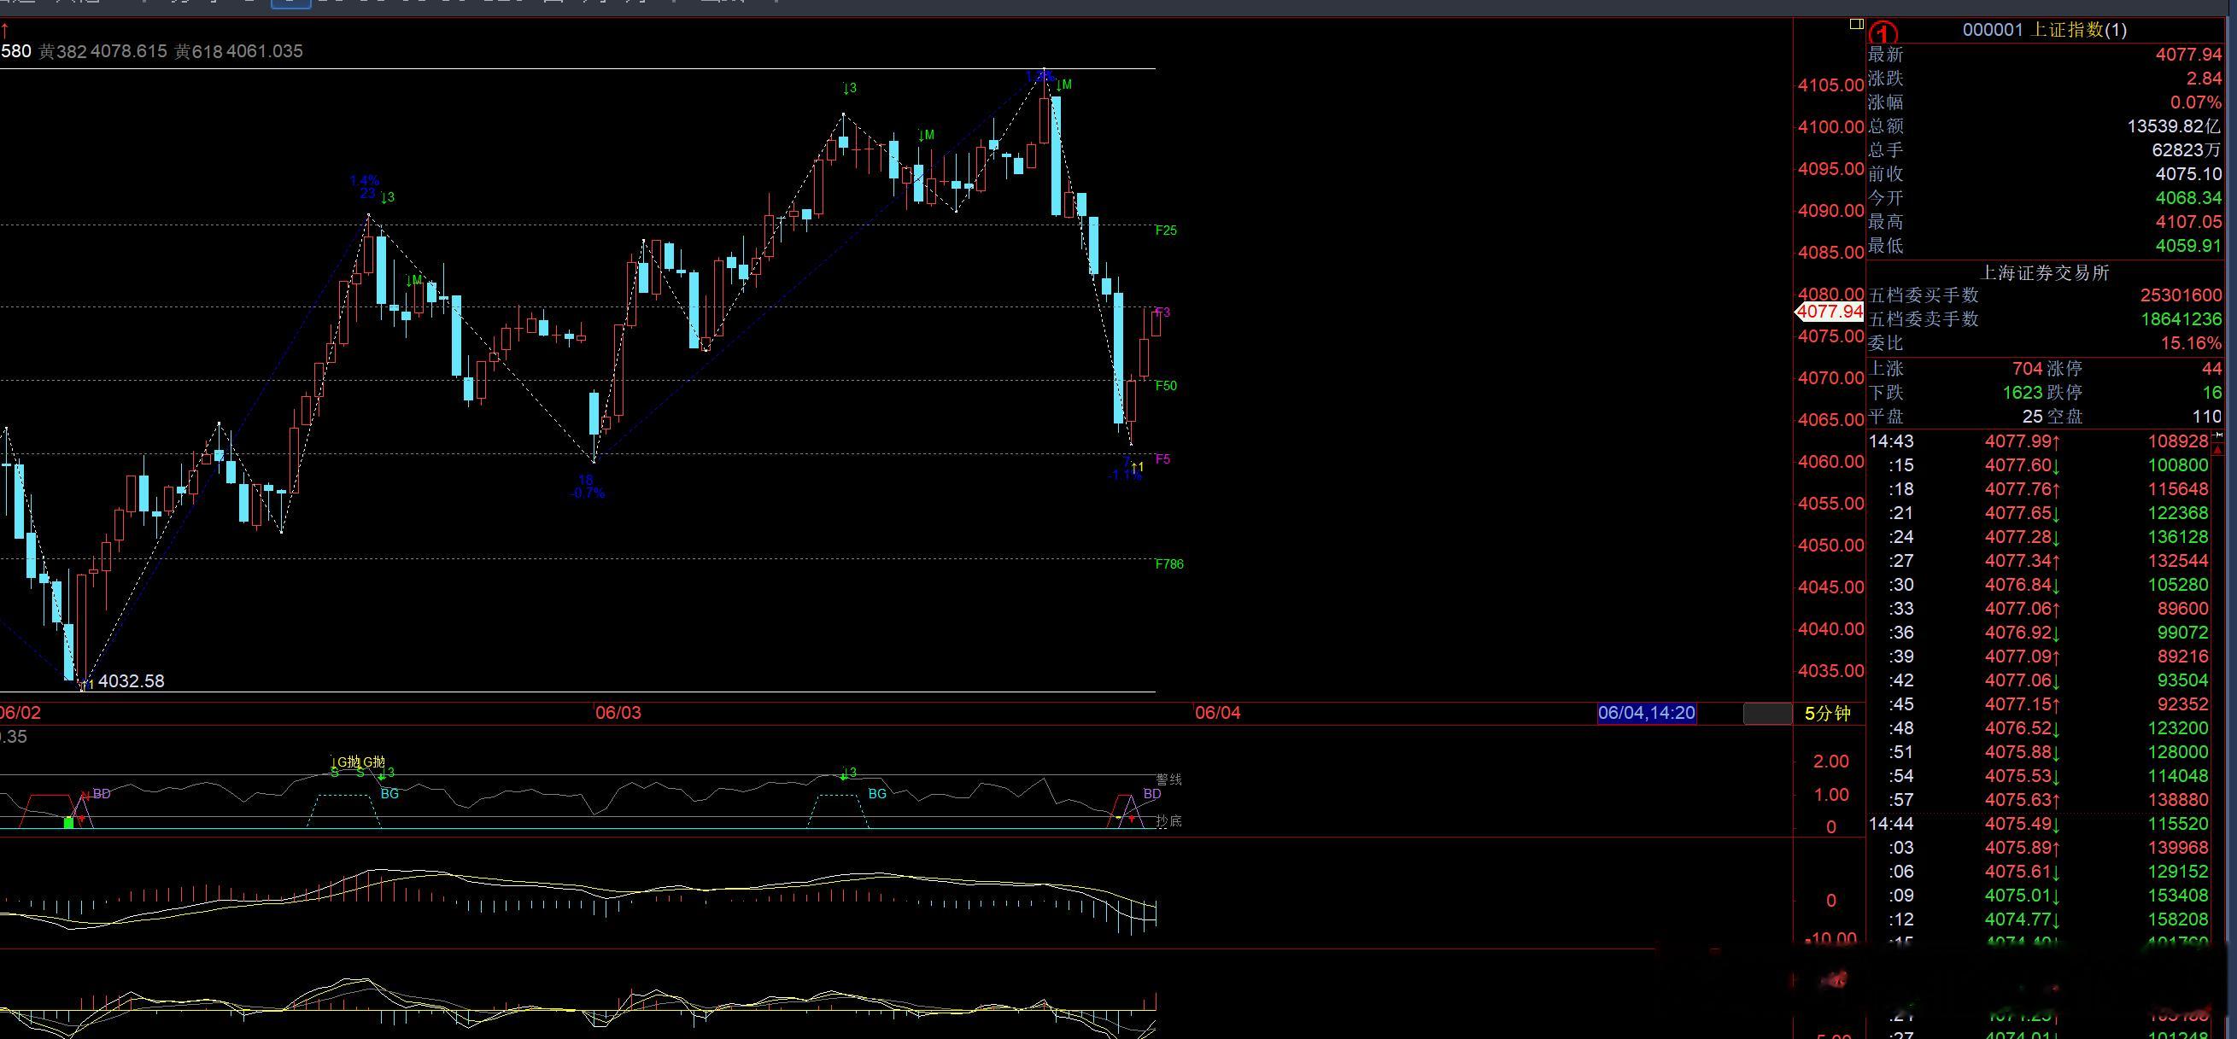Click the gray scroll thumb beside 5分钟
The width and height of the screenshot is (2237, 1039).
click(x=1767, y=714)
